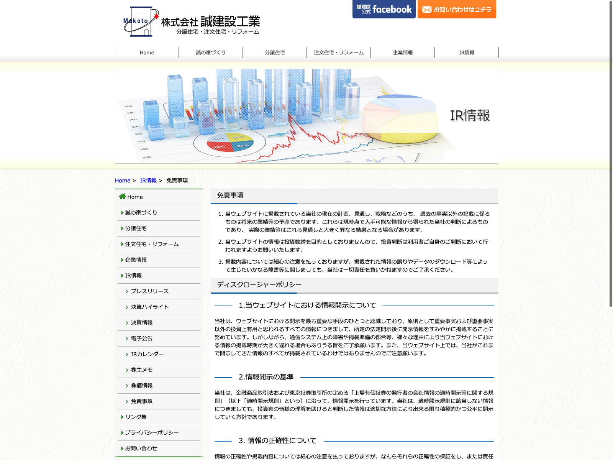This screenshot has height=460, width=613.
Task: Click chevron icon next to プレスリリース
Action: (127, 291)
